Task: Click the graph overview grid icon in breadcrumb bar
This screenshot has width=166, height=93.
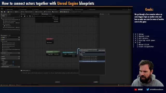Action: (30, 16)
